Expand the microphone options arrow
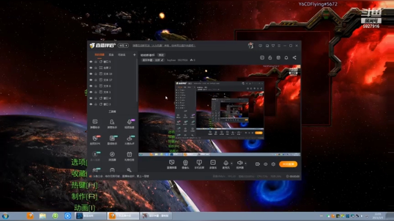This screenshot has height=221, width=394. pos(231,164)
